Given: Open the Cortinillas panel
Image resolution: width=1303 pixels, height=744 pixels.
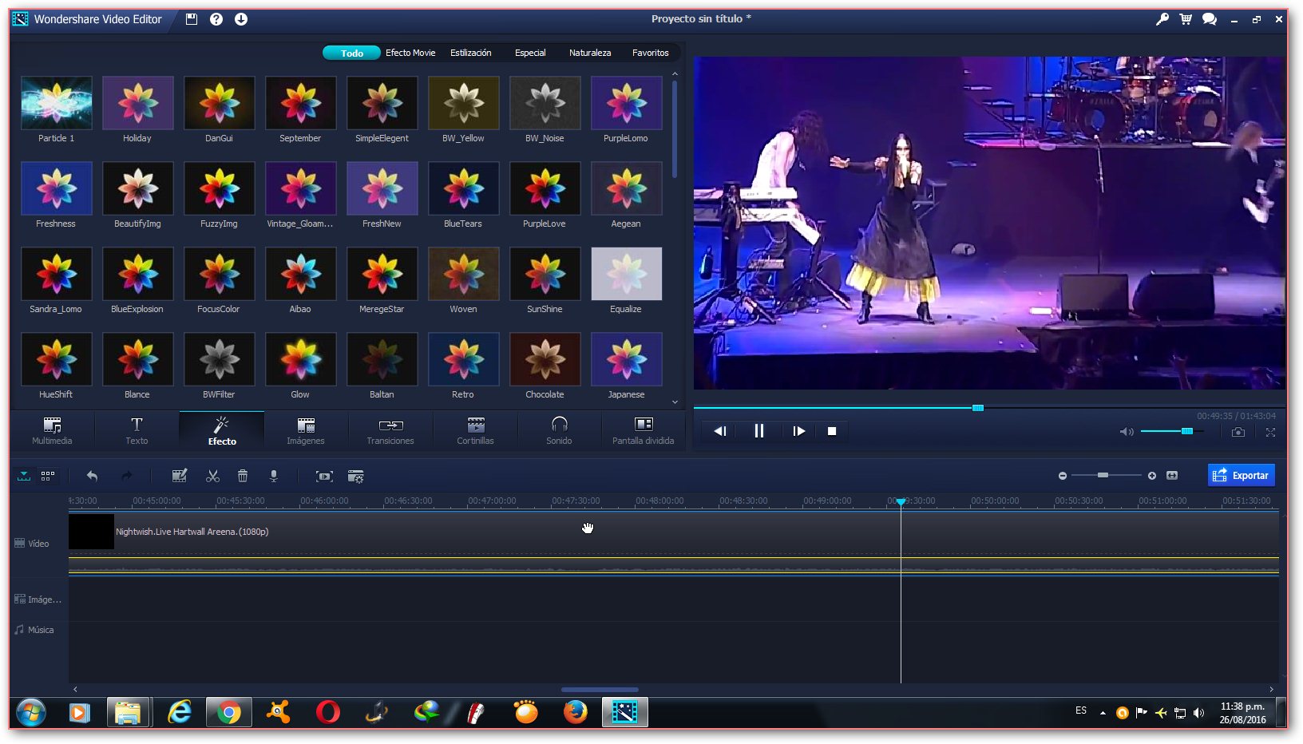Looking at the screenshot, I should coord(475,431).
